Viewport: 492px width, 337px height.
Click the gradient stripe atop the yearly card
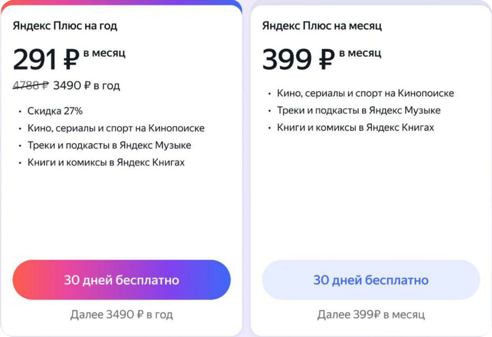(121, 3)
